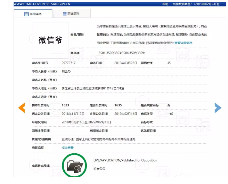
Task: Click the 商标详情 tab document icon
Action: pyautogui.click(x=26, y=14)
